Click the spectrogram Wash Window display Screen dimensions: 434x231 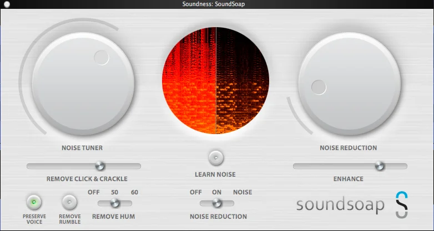click(216, 80)
